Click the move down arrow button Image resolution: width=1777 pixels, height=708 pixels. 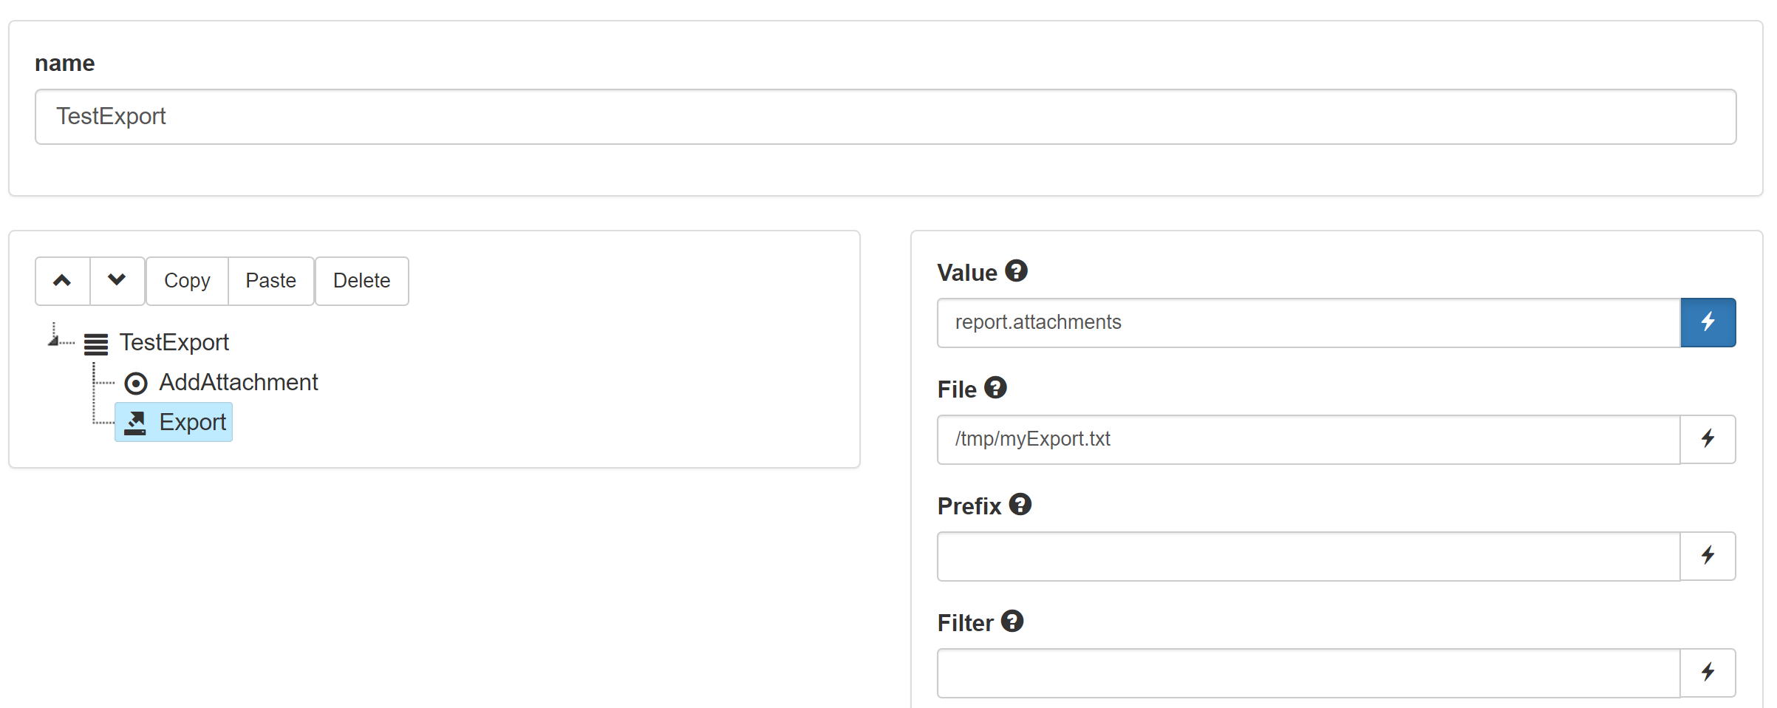pos(117,281)
